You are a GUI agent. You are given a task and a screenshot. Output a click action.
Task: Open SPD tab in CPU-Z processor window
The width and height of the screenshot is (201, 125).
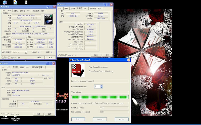(x=28, y=11)
